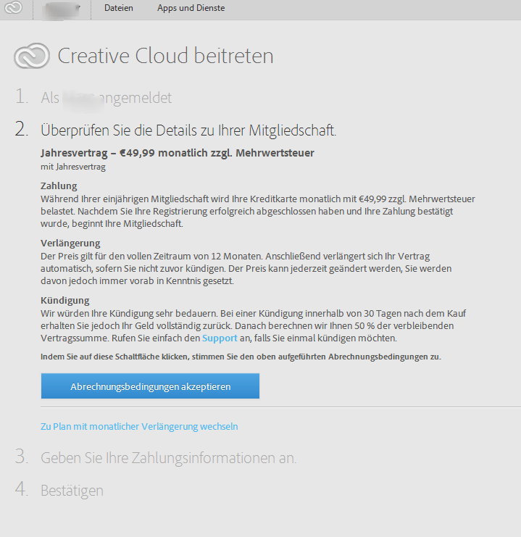Click the 'Kündigung' section heading

pos(65,300)
